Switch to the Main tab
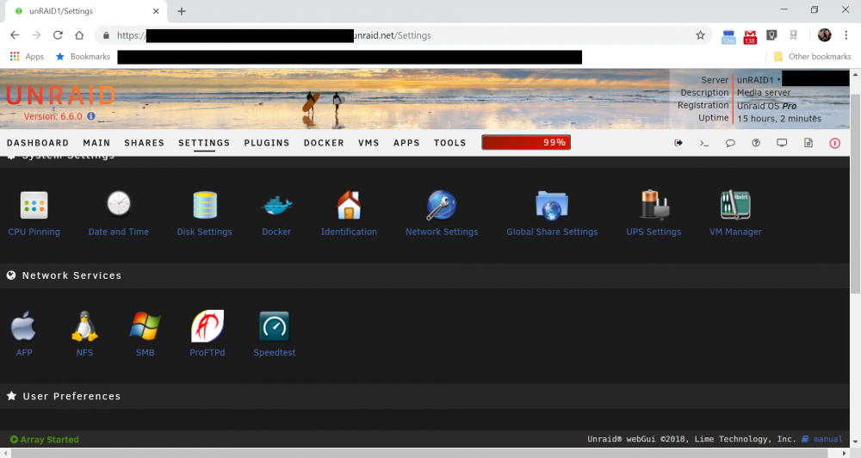The width and height of the screenshot is (861, 458). pyautogui.click(x=96, y=143)
